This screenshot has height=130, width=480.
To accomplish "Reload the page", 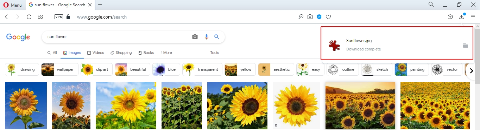I will pyautogui.click(x=29, y=17).
